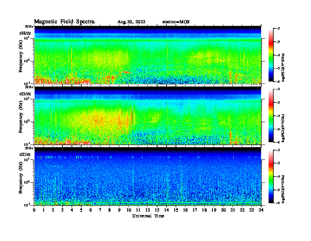Screen dimensions: 311x241
Task: Click the "dZ/dt" panel label
Action: click(x=25, y=154)
